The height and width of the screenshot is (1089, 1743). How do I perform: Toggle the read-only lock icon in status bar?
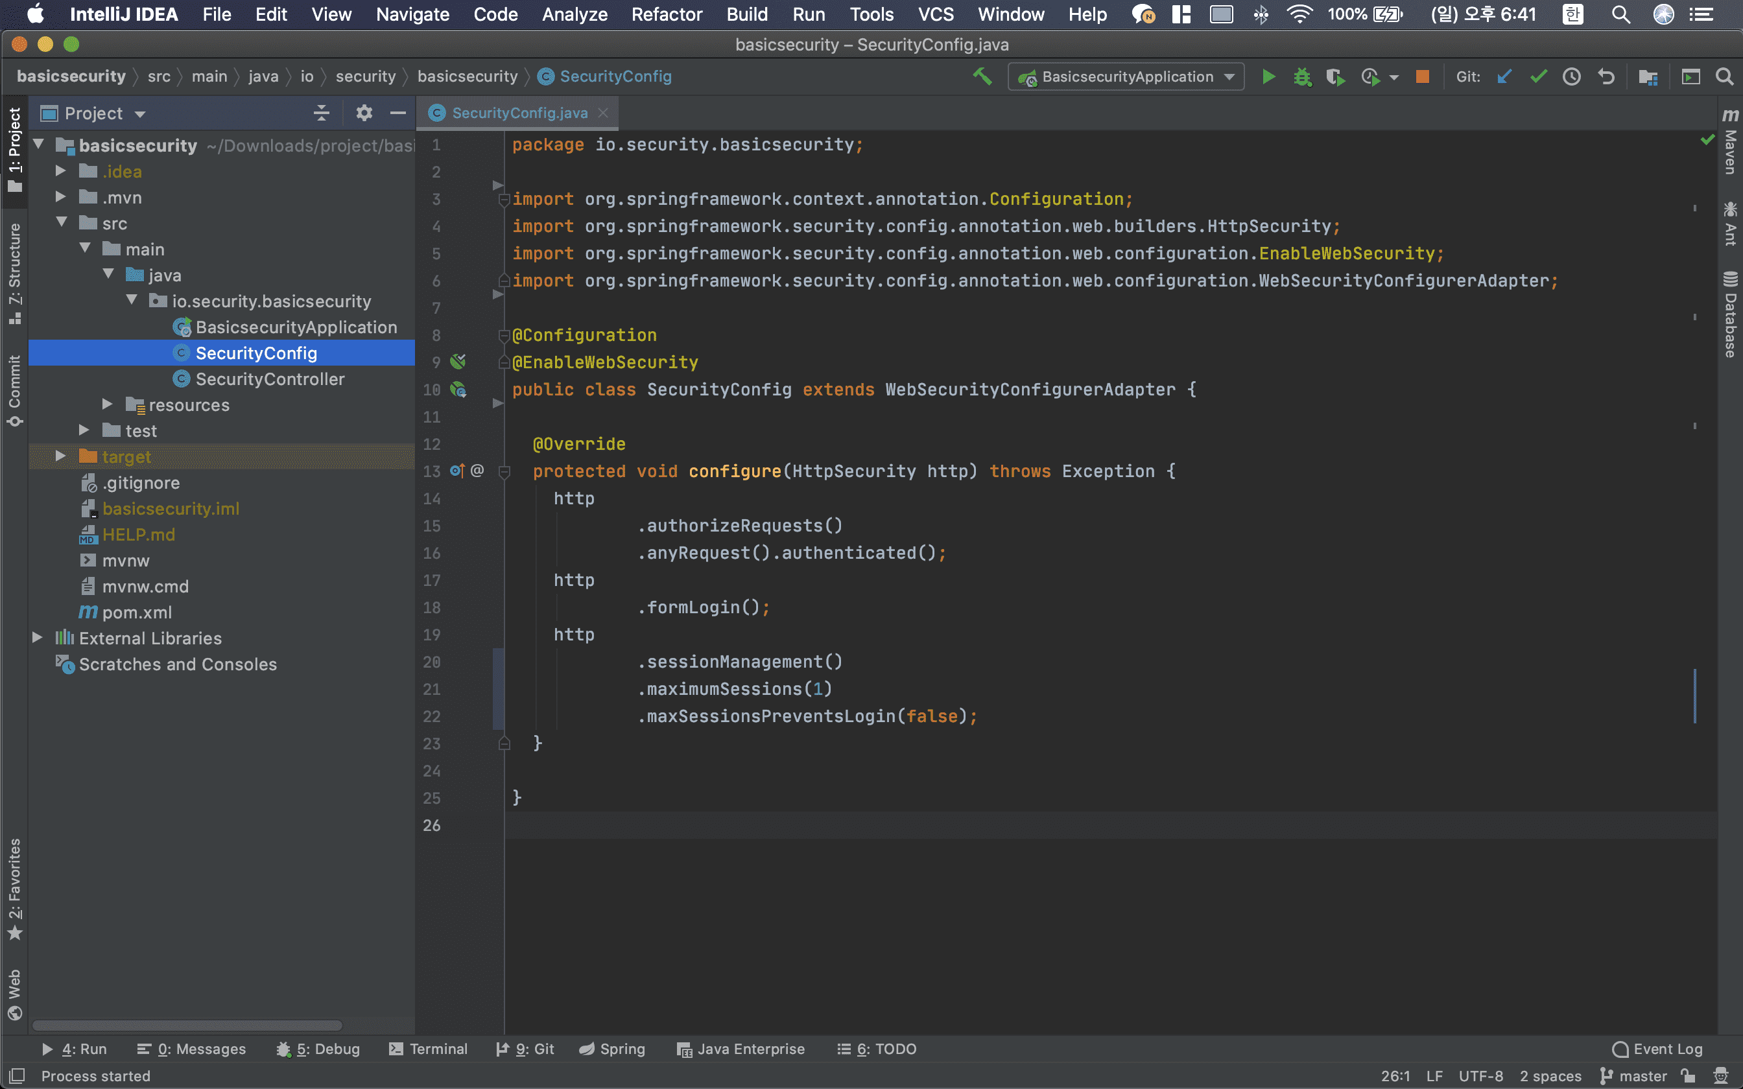[x=1687, y=1075]
